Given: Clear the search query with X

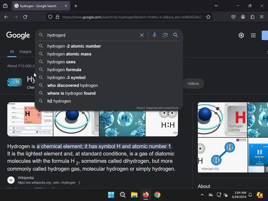Looking at the screenshot, I should click(142, 35).
